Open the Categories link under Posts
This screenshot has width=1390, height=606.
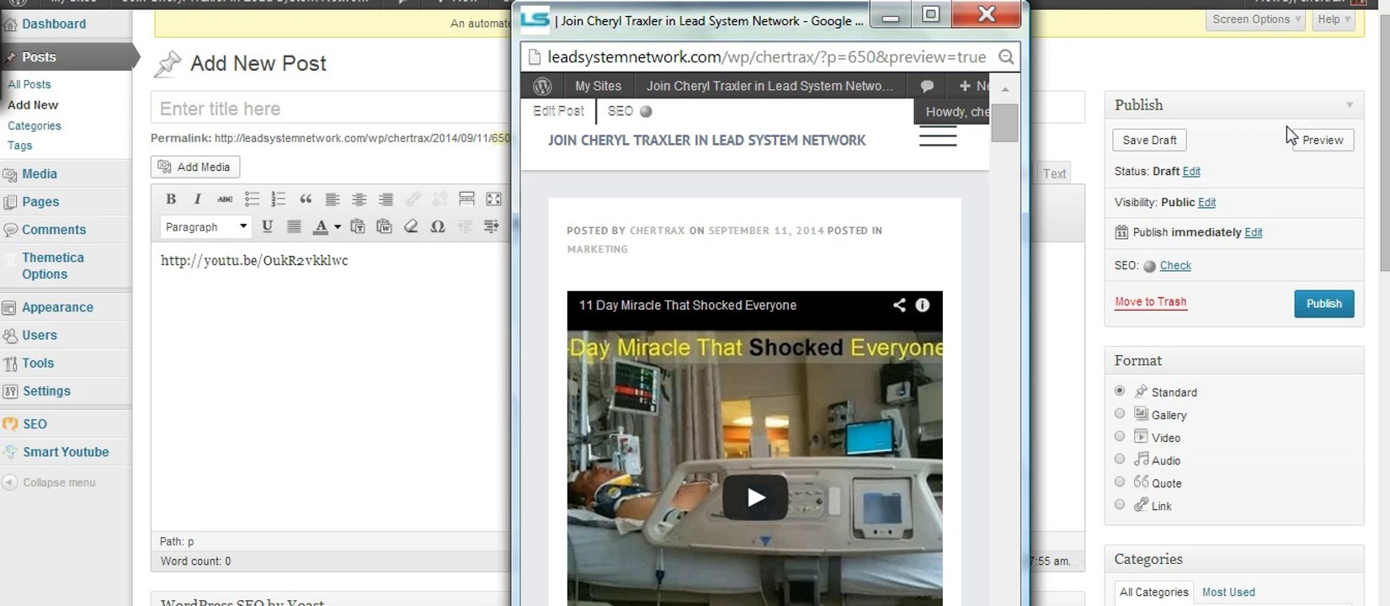[x=35, y=125]
